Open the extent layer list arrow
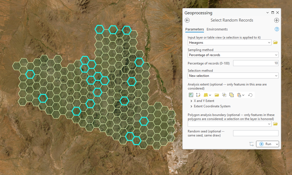 (x=210, y=95)
